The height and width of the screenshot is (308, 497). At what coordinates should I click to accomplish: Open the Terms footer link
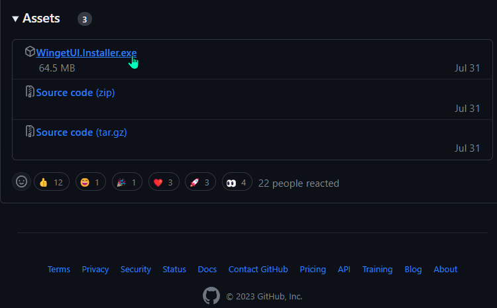pos(58,270)
